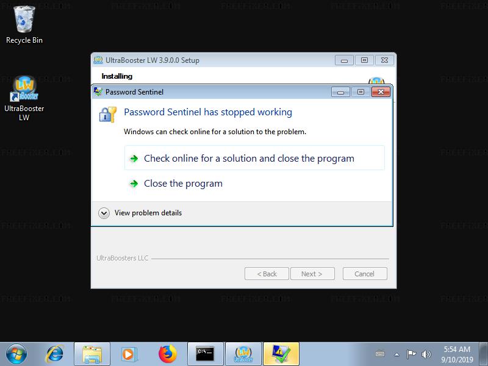
Task: Click the on-screen keyboard tray icon
Action: pyautogui.click(x=380, y=354)
